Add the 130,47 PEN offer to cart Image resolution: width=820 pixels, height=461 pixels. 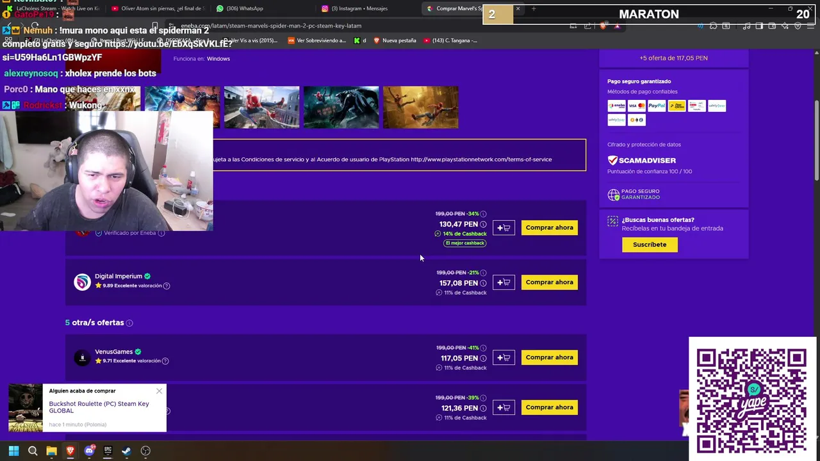(504, 227)
